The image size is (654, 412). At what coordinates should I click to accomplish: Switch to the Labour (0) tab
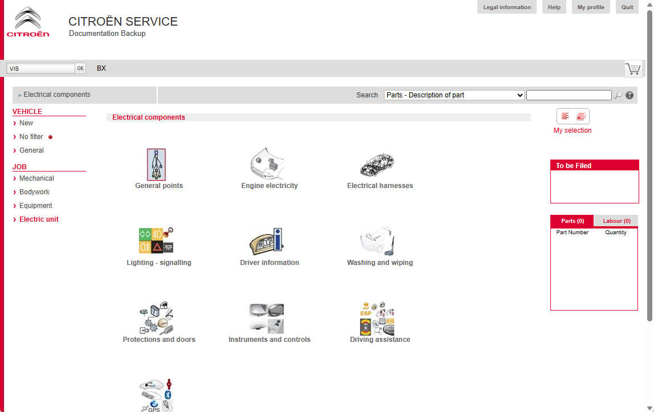tap(616, 221)
